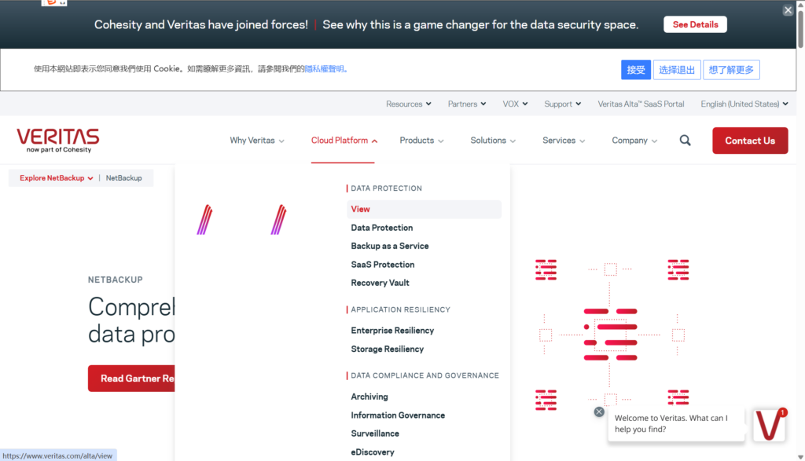Open the Why Veritas menu
Viewport: 805px width, 461px height.
coord(257,141)
